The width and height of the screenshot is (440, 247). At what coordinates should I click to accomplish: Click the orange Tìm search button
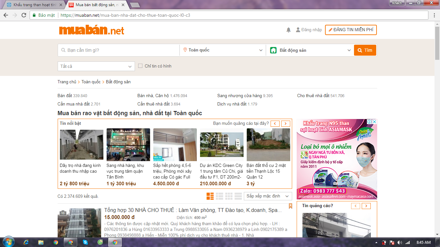click(365, 50)
